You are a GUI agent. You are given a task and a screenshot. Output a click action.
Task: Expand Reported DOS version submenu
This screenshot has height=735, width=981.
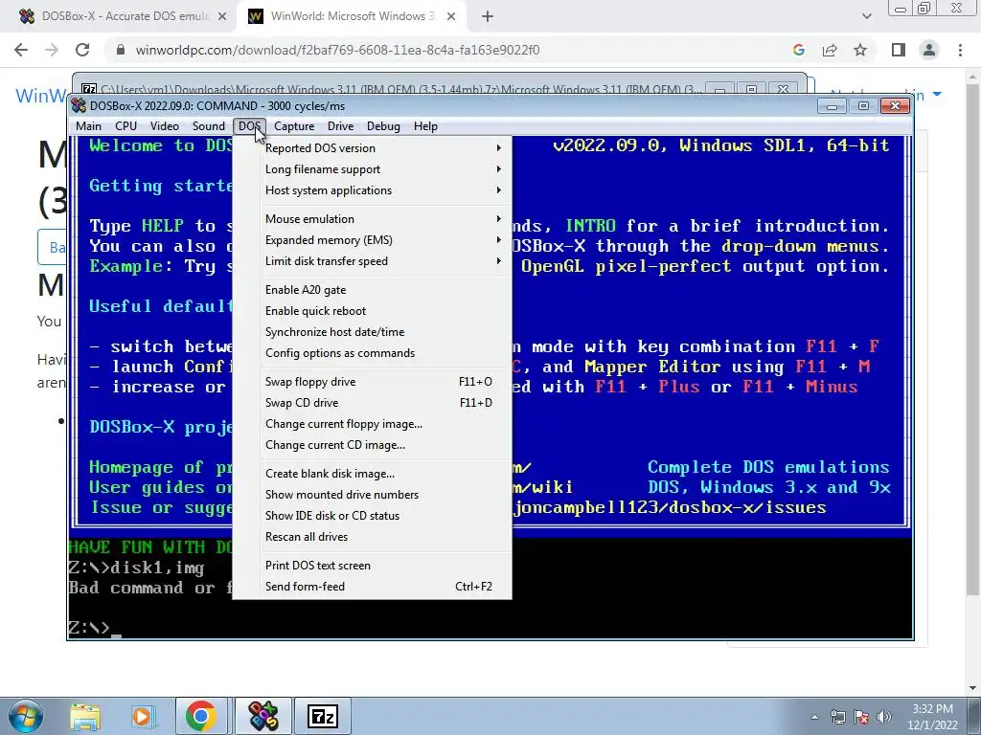pyautogui.click(x=373, y=148)
